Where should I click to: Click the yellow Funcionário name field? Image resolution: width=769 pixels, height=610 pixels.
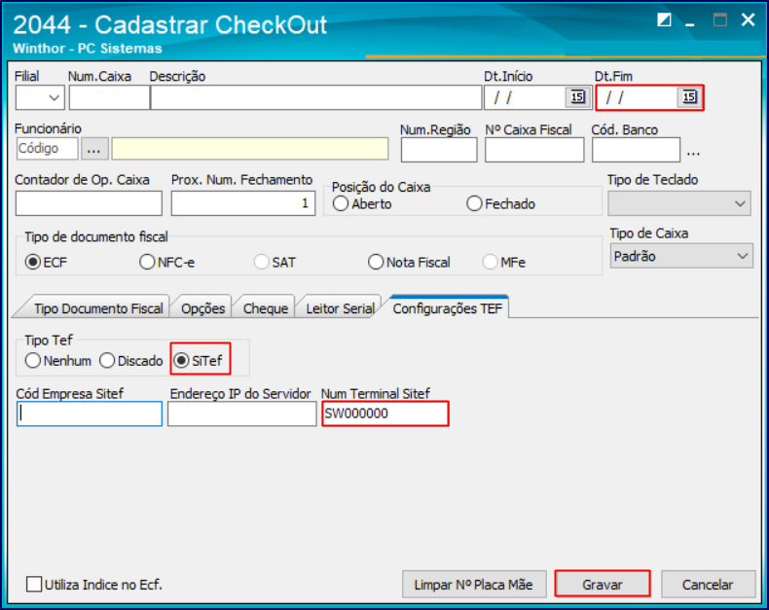(250, 149)
